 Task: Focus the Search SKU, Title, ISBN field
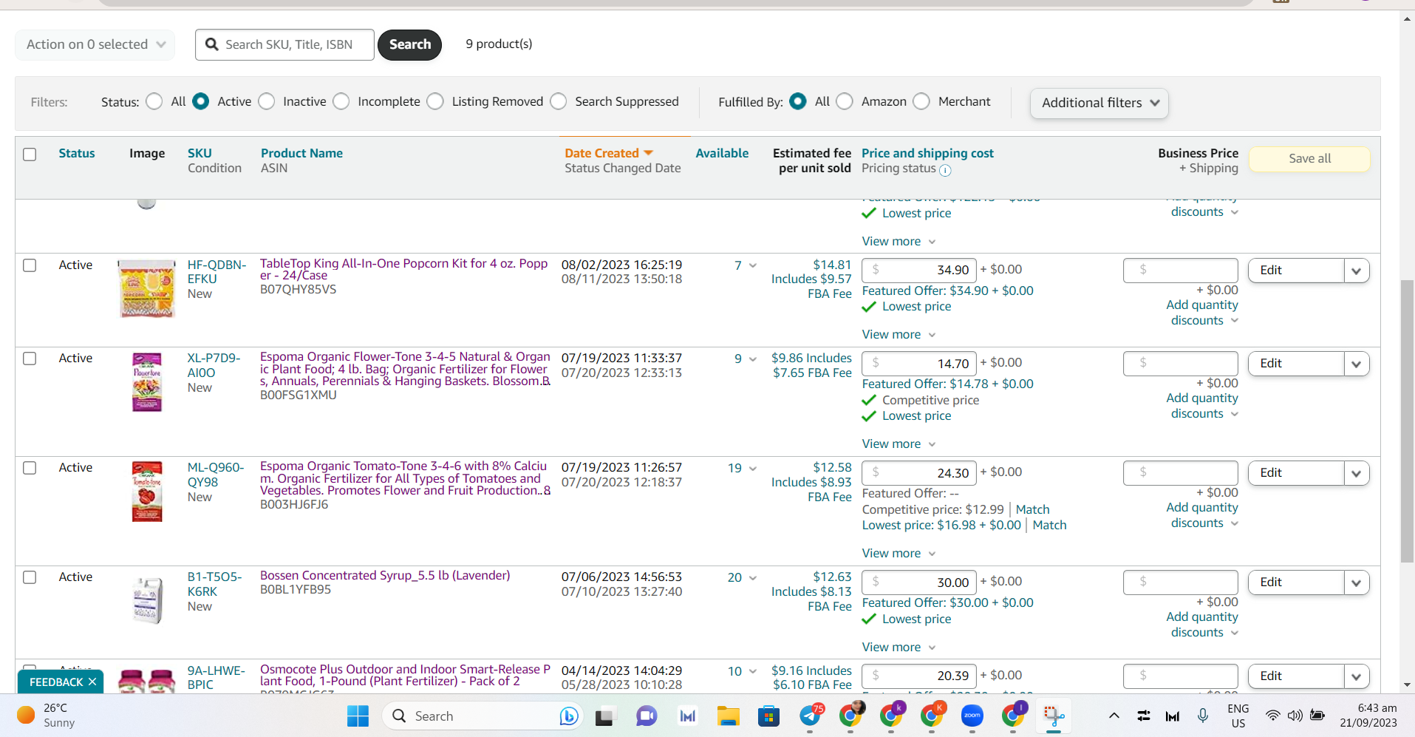point(284,44)
